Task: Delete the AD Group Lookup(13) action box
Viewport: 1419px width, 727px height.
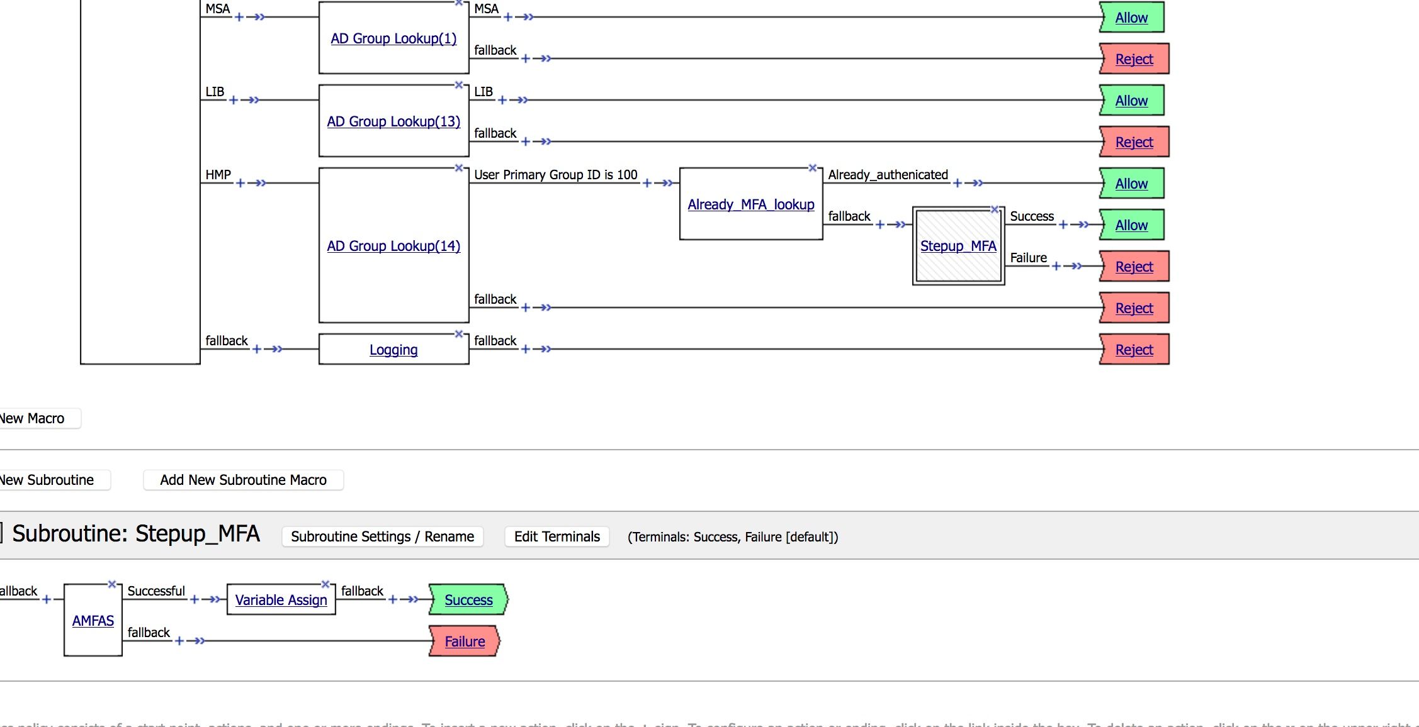Action: pos(458,85)
